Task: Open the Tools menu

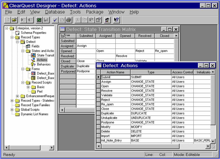Action: pos(75,12)
